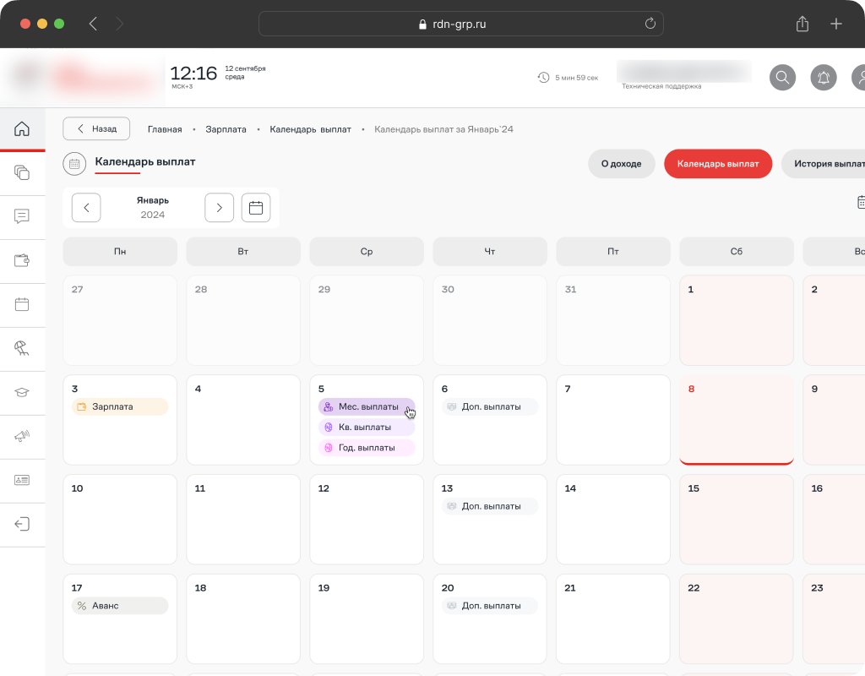Open the graduation cap training icon
Image resolution: width=865 pixels, height=676 pixels.
(22, 392)
